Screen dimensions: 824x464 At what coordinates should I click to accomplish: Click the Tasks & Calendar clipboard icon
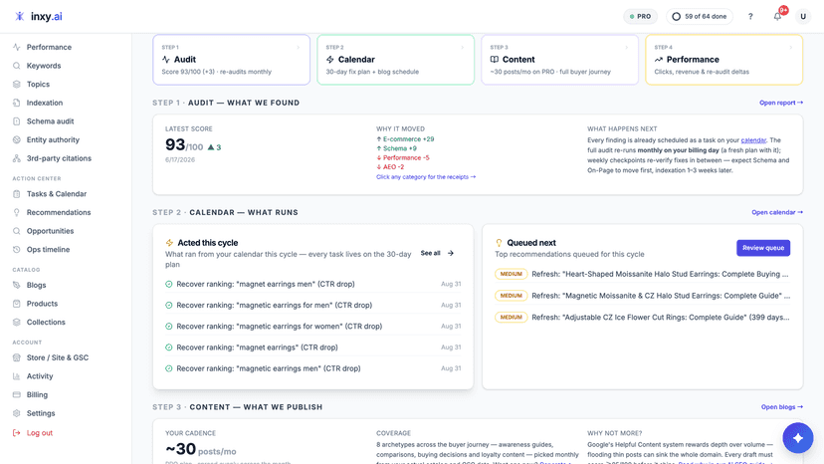point(17,193)
